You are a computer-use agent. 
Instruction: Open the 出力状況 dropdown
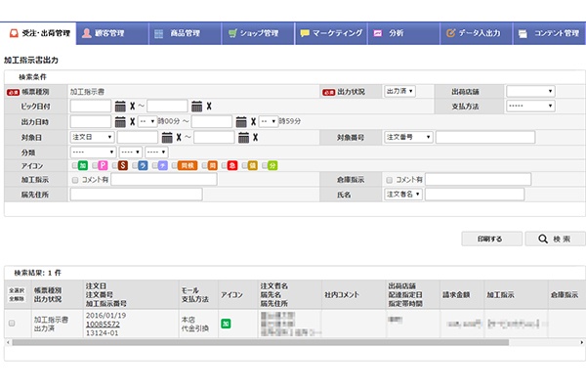[x=400, y=91]
